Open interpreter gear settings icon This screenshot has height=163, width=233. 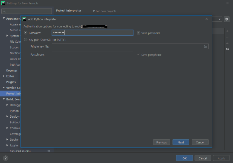pyautogui.click(x=226, y=19)
